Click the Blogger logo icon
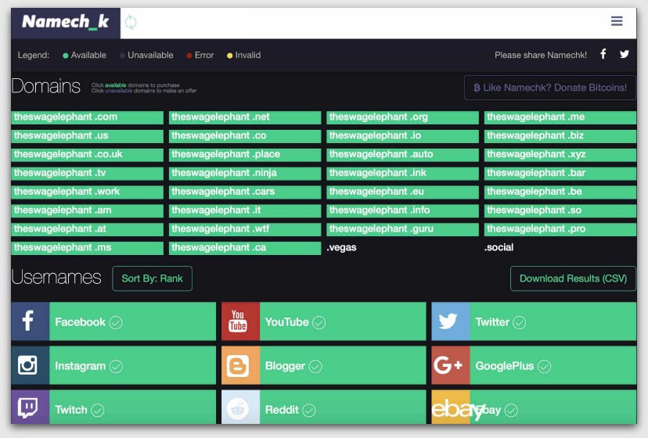Screen dimensions: 648x438 240,365
